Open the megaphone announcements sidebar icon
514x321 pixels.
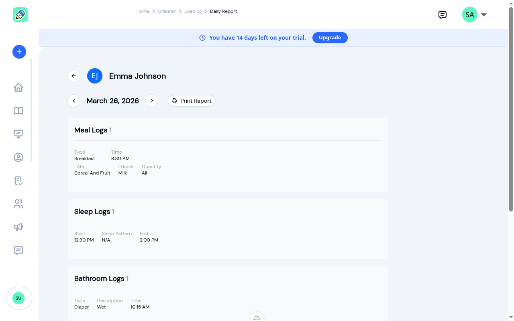coord(18,227)
